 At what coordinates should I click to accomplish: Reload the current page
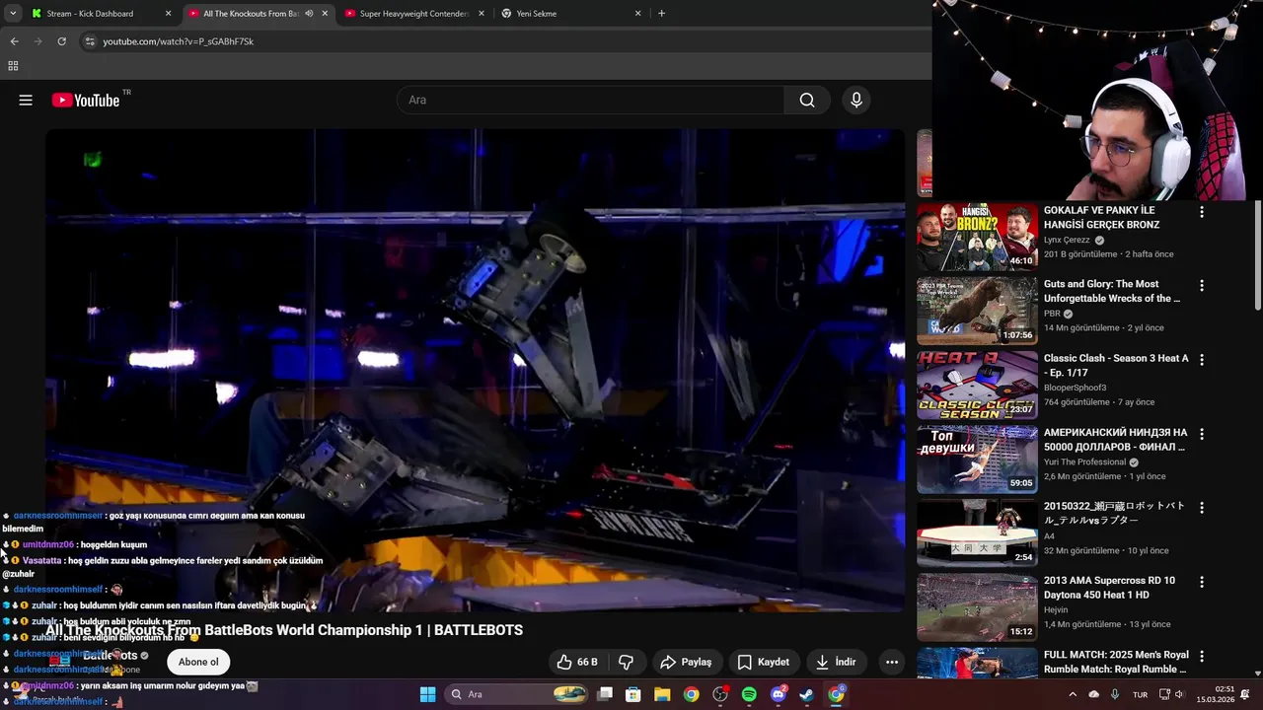click(x=61, y=41)
